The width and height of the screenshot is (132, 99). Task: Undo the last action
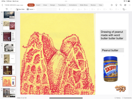click(x=7, y=9)
